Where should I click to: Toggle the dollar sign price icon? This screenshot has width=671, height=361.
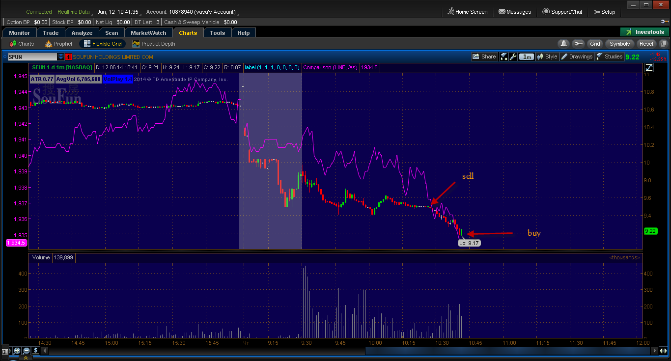[x=35, y=351]
